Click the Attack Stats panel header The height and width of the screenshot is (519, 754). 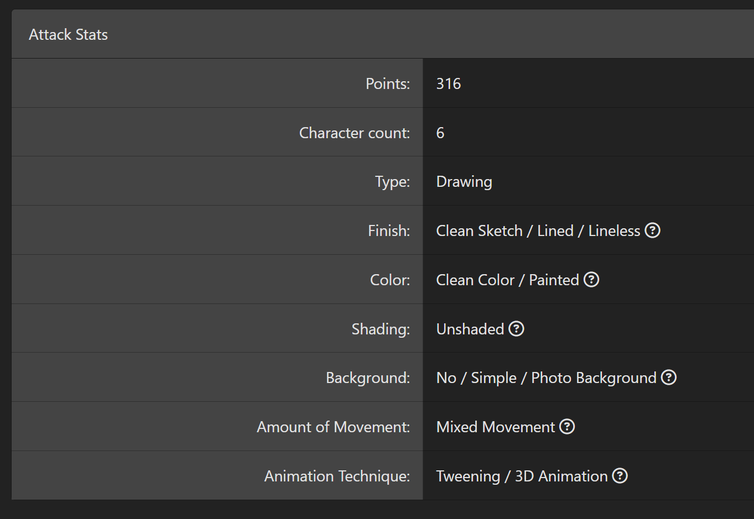(383, 34)
